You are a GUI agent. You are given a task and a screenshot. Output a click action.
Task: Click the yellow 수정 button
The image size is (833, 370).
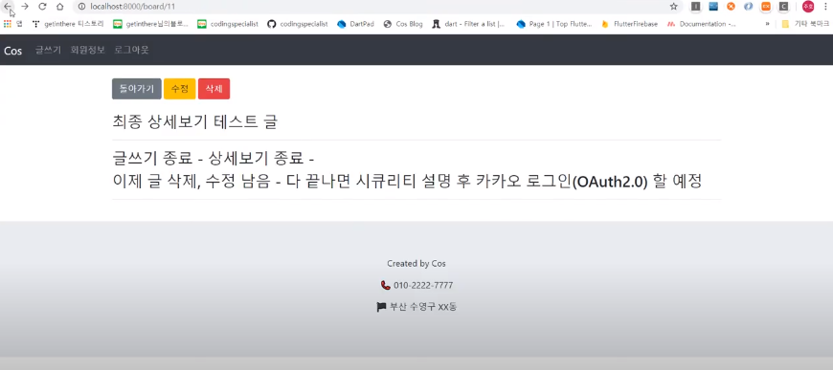coord(180,89)
